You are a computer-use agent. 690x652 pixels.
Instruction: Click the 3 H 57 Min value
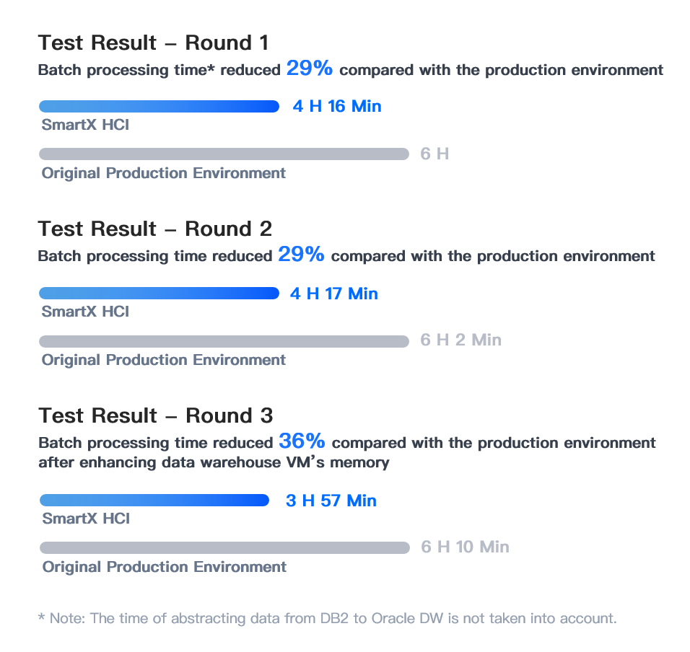(x=331, y=501)
